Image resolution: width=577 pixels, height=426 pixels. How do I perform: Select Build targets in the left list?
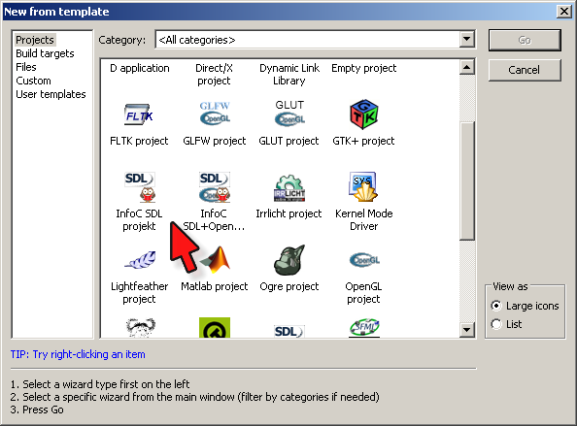[45, 53]
